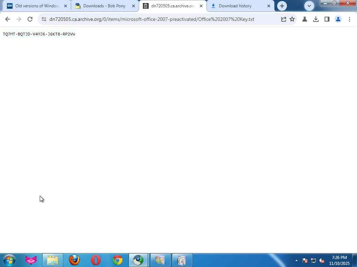Launch Opera from the taskbar
This screenshot has width=357, height=267.
(x=96, y=260)
